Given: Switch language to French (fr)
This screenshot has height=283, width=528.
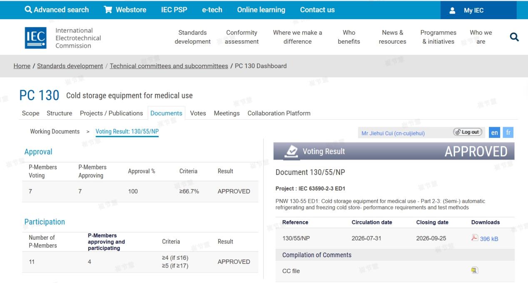Looking at the screenshot, I should (508, 133).
